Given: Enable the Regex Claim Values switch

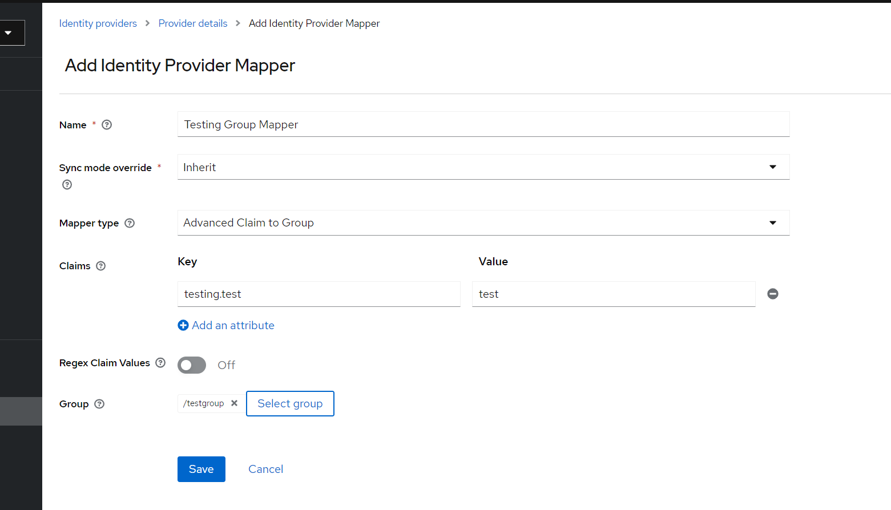Looking at the screenshot, I should pos(191,365).
